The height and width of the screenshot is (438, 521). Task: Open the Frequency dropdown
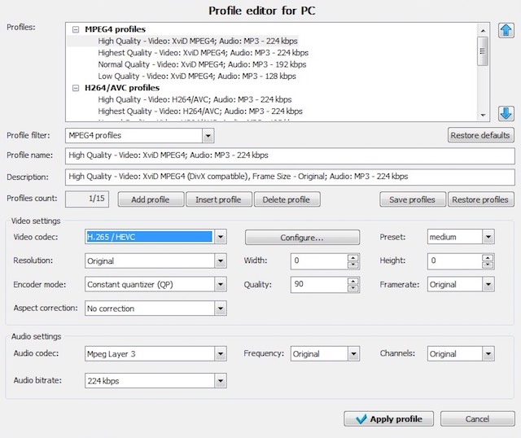point(353,354)
